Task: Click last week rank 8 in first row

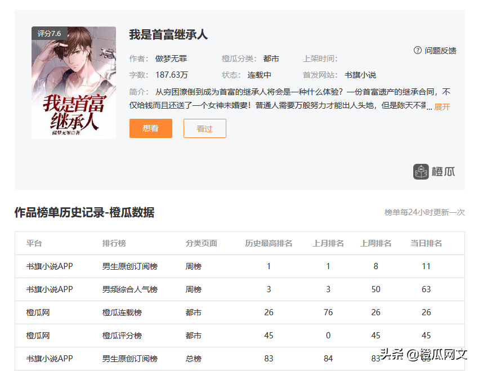Action: tap(376, 266)
